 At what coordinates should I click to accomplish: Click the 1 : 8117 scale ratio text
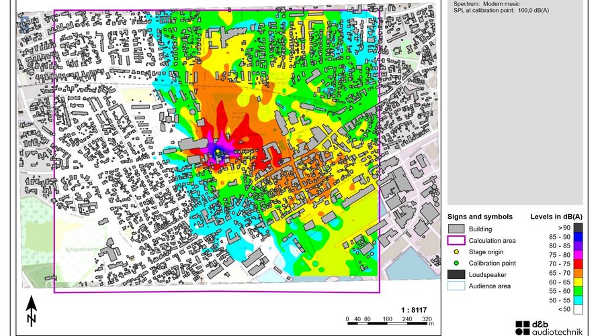[x=414, y=310]
